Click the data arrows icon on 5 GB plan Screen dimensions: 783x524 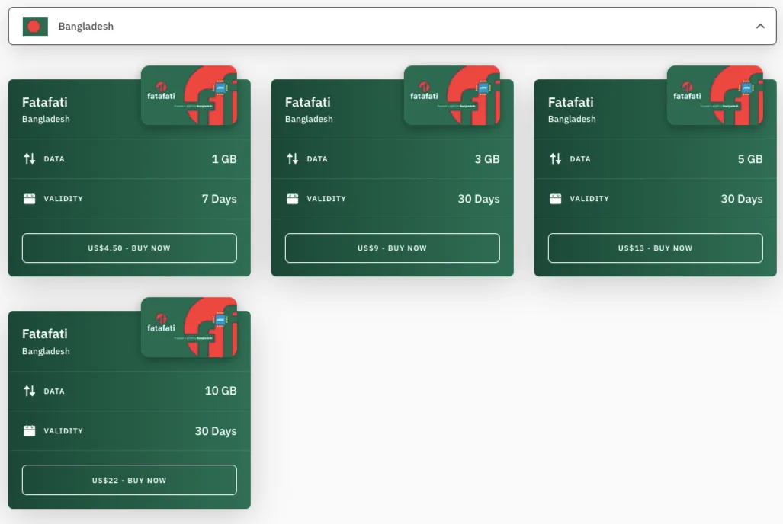555,158
